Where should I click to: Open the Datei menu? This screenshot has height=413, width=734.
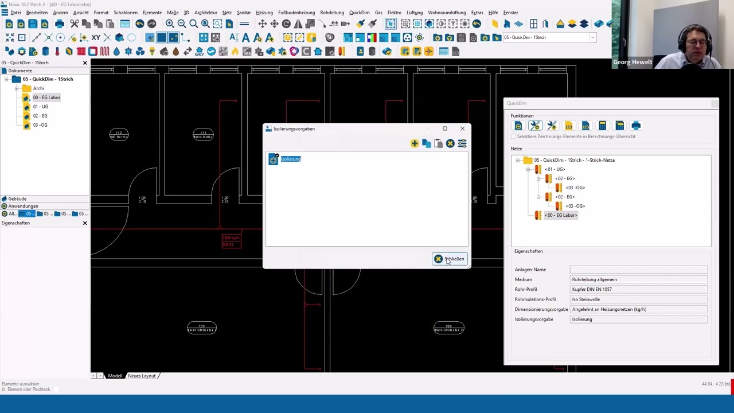(15, 13)
